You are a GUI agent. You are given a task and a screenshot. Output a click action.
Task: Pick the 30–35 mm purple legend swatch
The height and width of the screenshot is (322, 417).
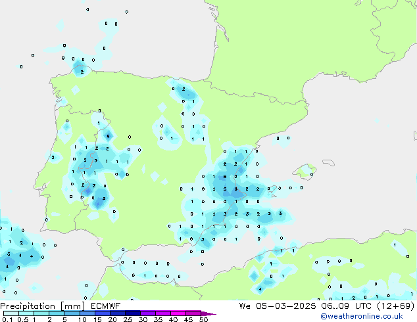[147, 313]
